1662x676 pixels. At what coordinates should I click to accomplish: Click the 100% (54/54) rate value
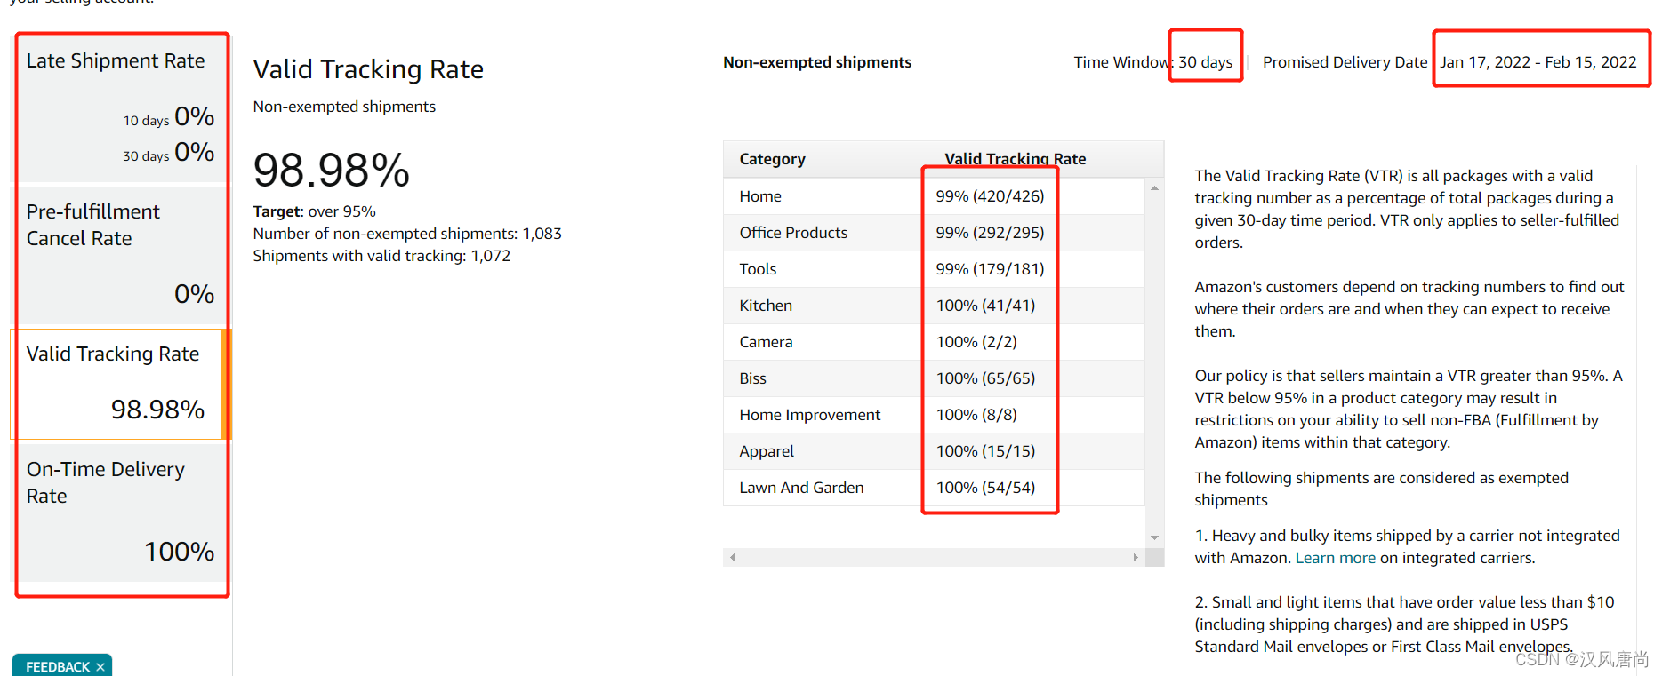pos(985,487)
